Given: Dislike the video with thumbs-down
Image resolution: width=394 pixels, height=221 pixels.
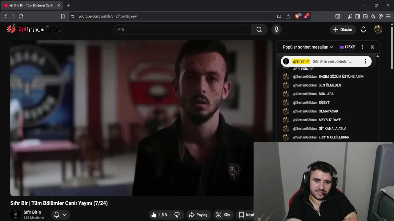Looking at the screenshot, I should click(177, 215).
